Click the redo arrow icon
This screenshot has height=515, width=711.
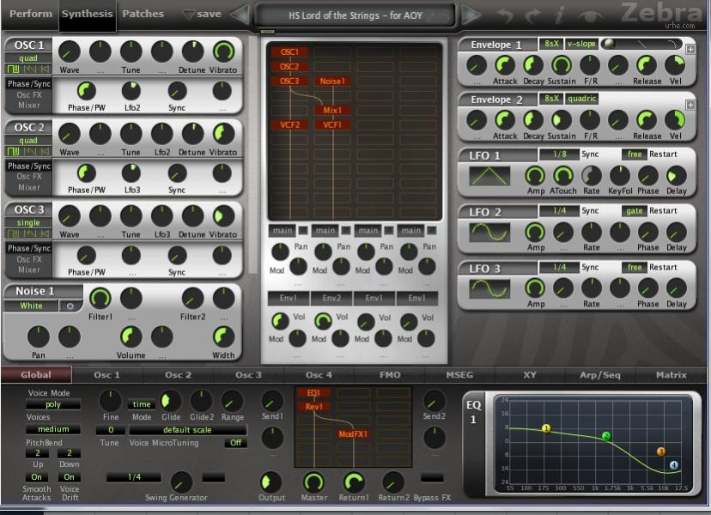pyautogui.click(x=534, y=15)
